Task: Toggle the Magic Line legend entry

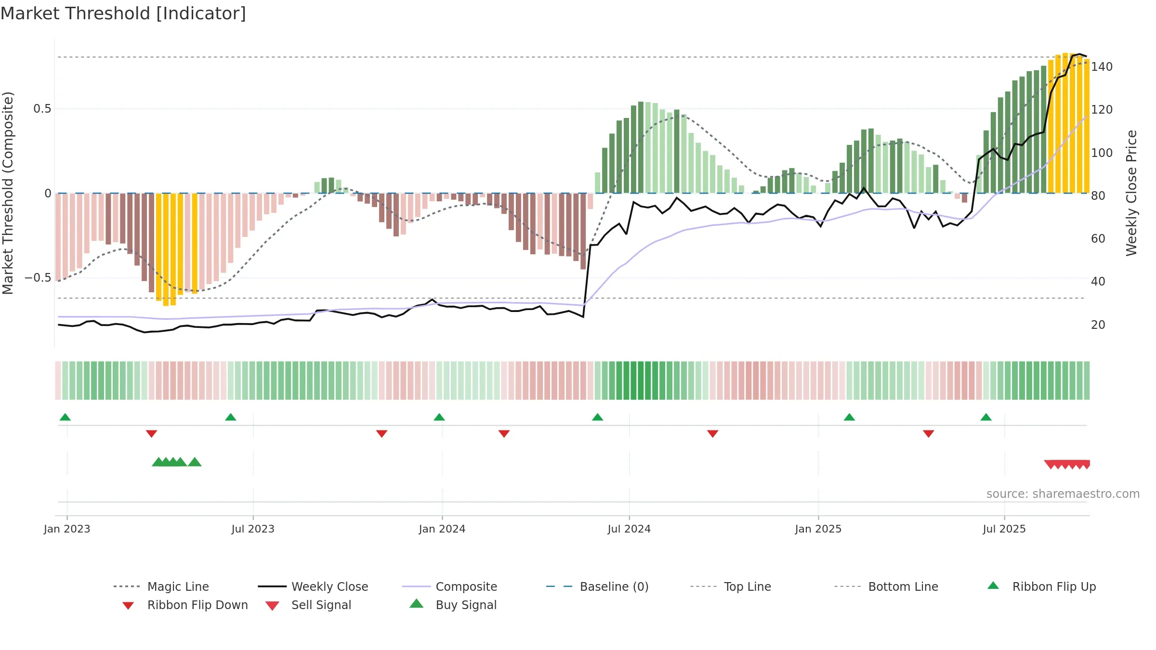Action: pos(161,586)
